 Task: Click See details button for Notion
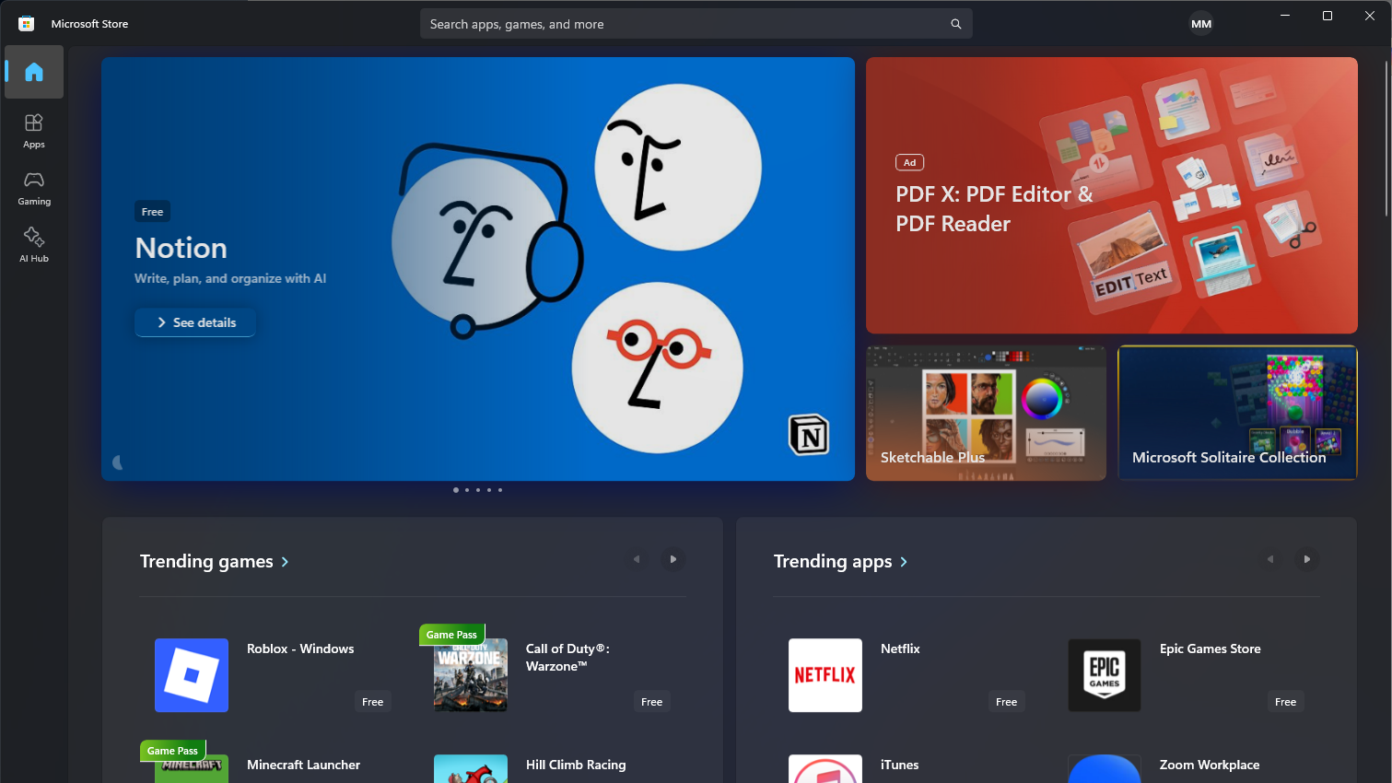(x=195, y=322)
